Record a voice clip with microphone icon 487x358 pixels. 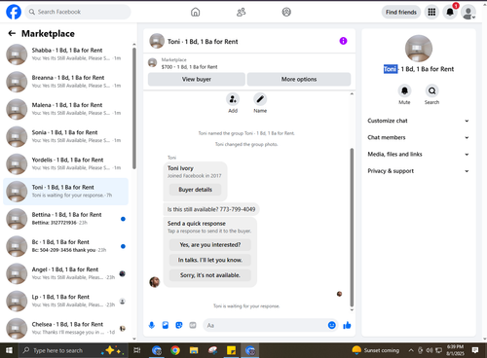(152, 325)
